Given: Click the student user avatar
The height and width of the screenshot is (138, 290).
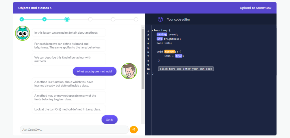Looking at the screenshot, I should point(129,71).
